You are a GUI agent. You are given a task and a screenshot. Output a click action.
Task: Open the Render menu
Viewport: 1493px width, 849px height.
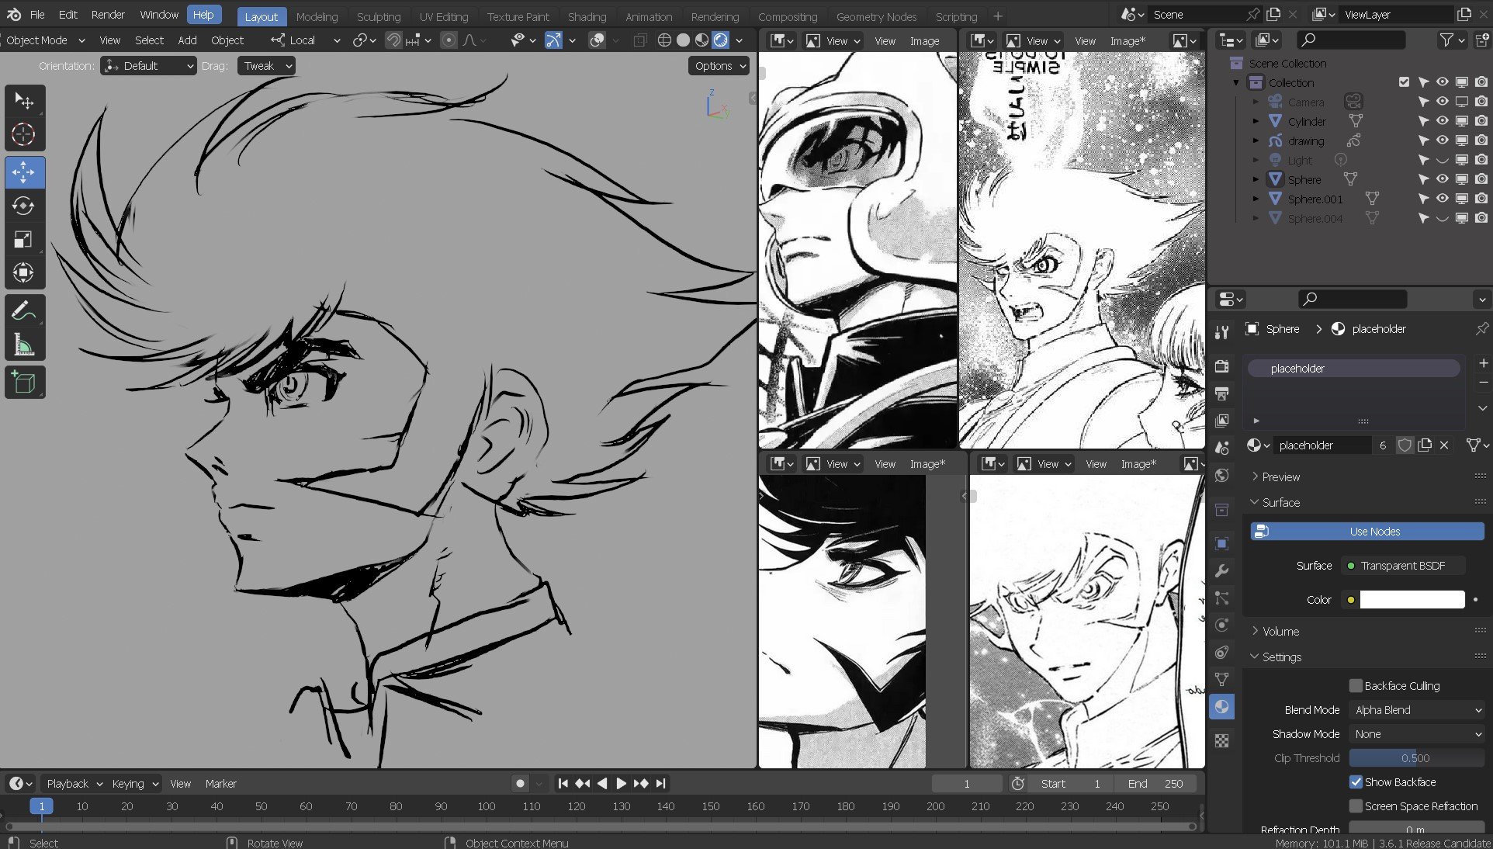tap(108, 14)
